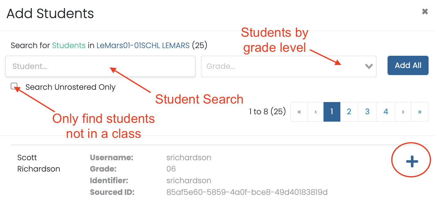Go to the previous results page
The height and width of the screenshot is (212, 435).
(316, 112)
